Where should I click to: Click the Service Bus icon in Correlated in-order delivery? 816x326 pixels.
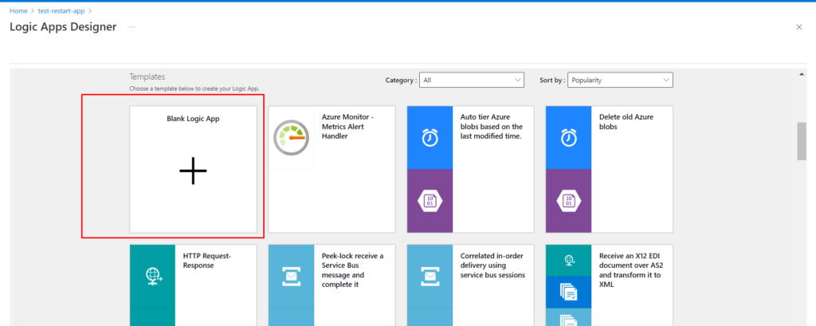pos(430,276)
